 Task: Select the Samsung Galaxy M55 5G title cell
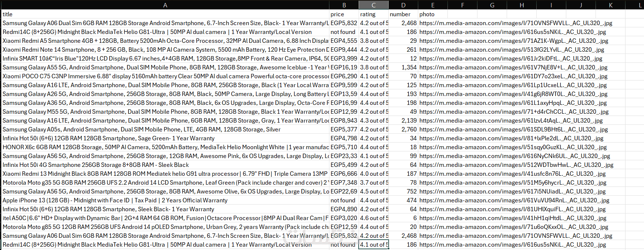pos(165,112)
